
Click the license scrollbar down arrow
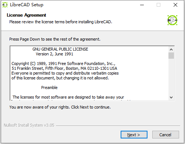pyautogui.click(x=171, y=97)
